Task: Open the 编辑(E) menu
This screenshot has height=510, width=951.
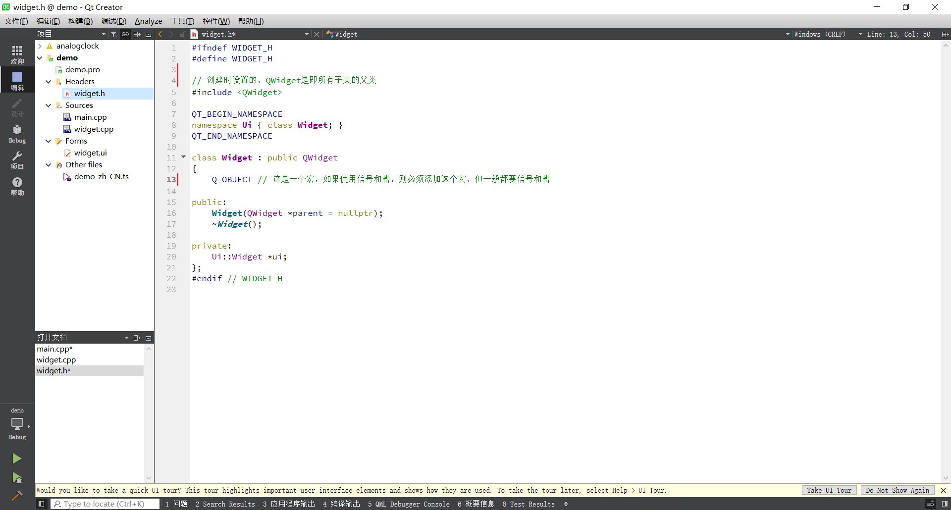Action: point(48,21)
